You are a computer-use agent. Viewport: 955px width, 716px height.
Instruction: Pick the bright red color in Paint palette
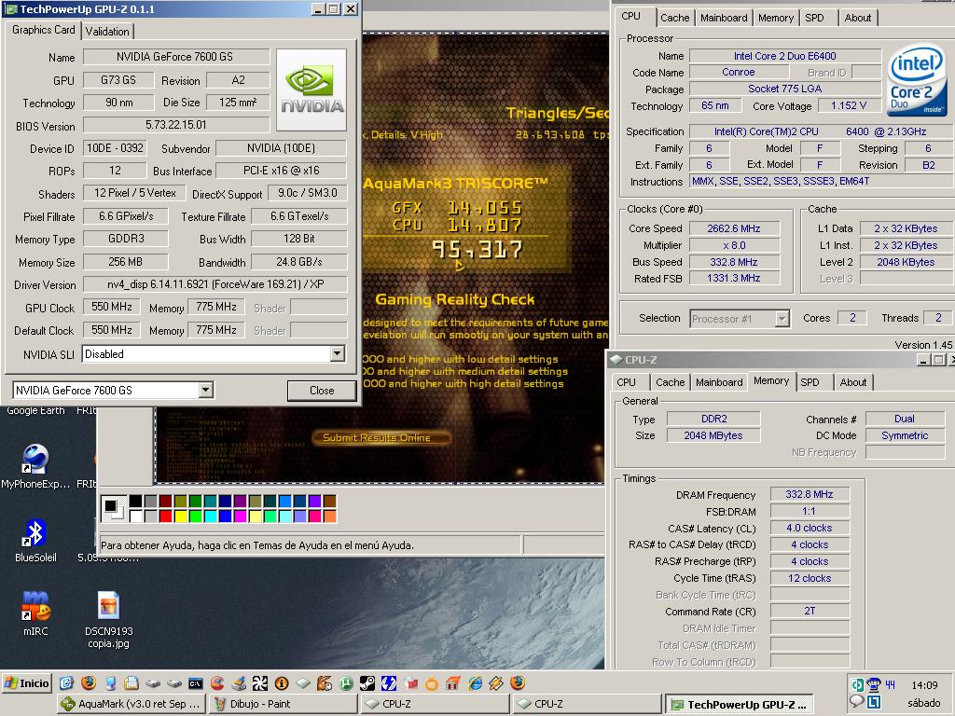click(166, 516)
